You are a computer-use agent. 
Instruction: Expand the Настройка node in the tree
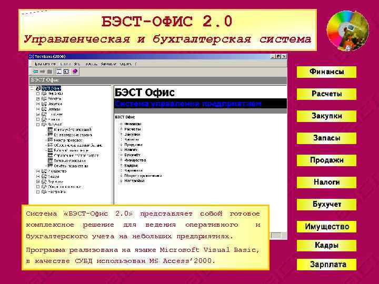click(38, 192)
